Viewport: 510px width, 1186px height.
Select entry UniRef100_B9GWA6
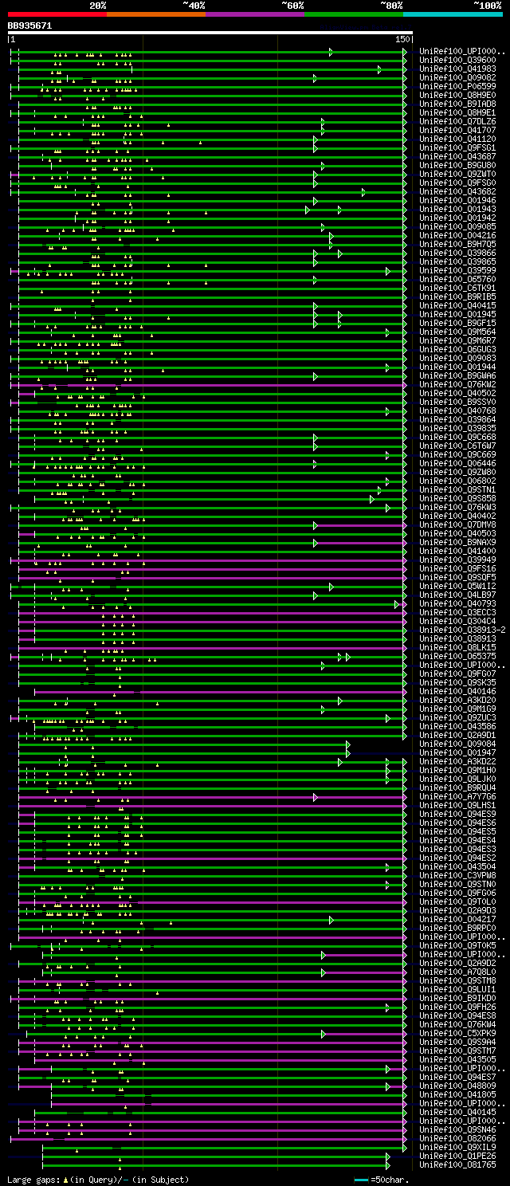(x=457, y=376)
